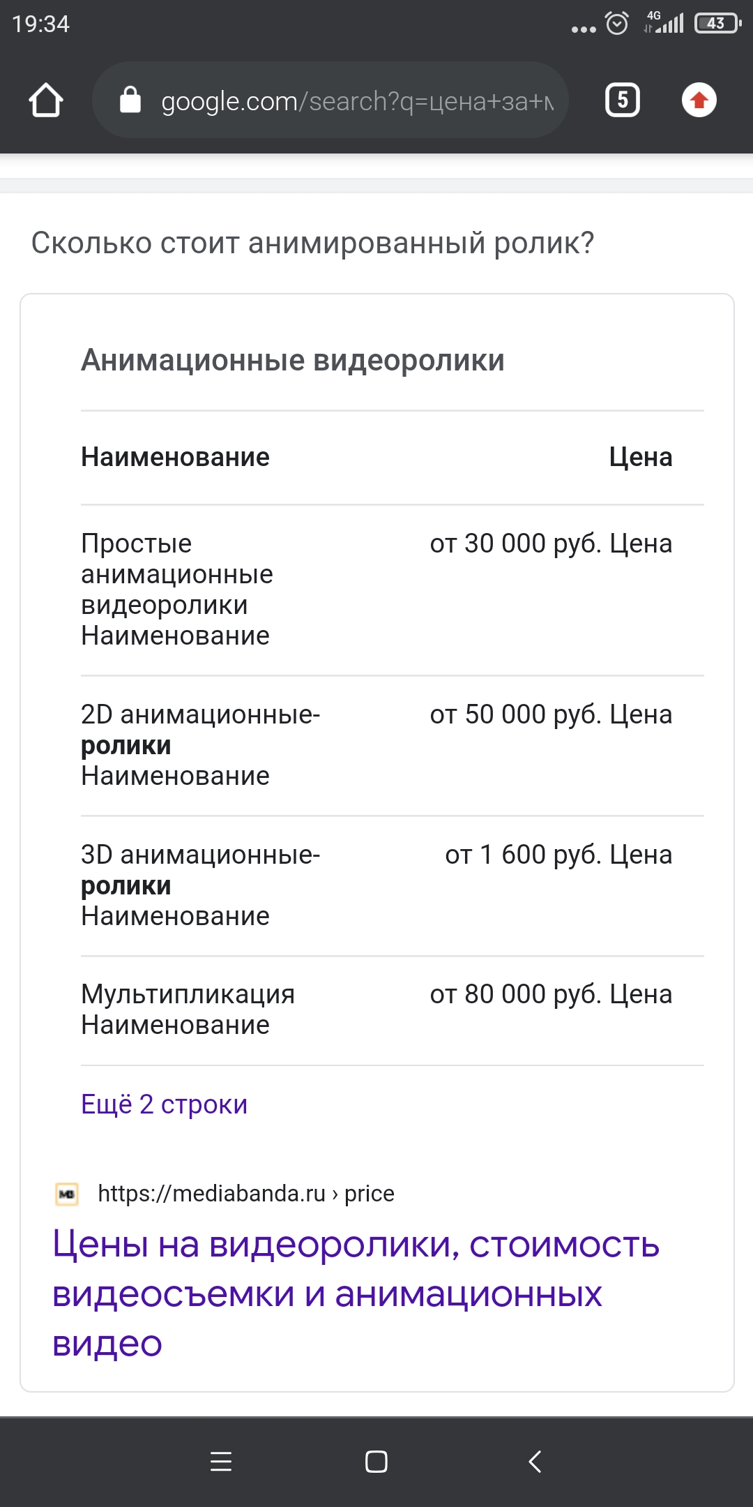Image resolution: width=753 pixels, height=1507 pixels.
Task: Expand table with "Ещё 2 строки"
Action: tap(165, 1104)
